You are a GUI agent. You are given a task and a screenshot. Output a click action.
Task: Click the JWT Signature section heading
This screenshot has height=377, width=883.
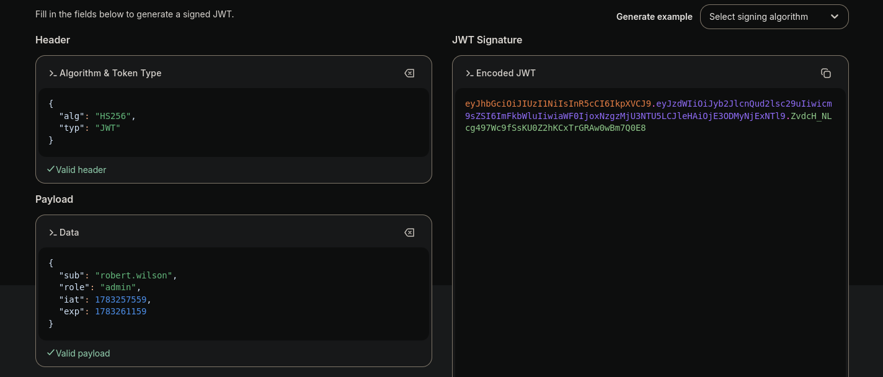pyautogui.click(x=487, y=40)
